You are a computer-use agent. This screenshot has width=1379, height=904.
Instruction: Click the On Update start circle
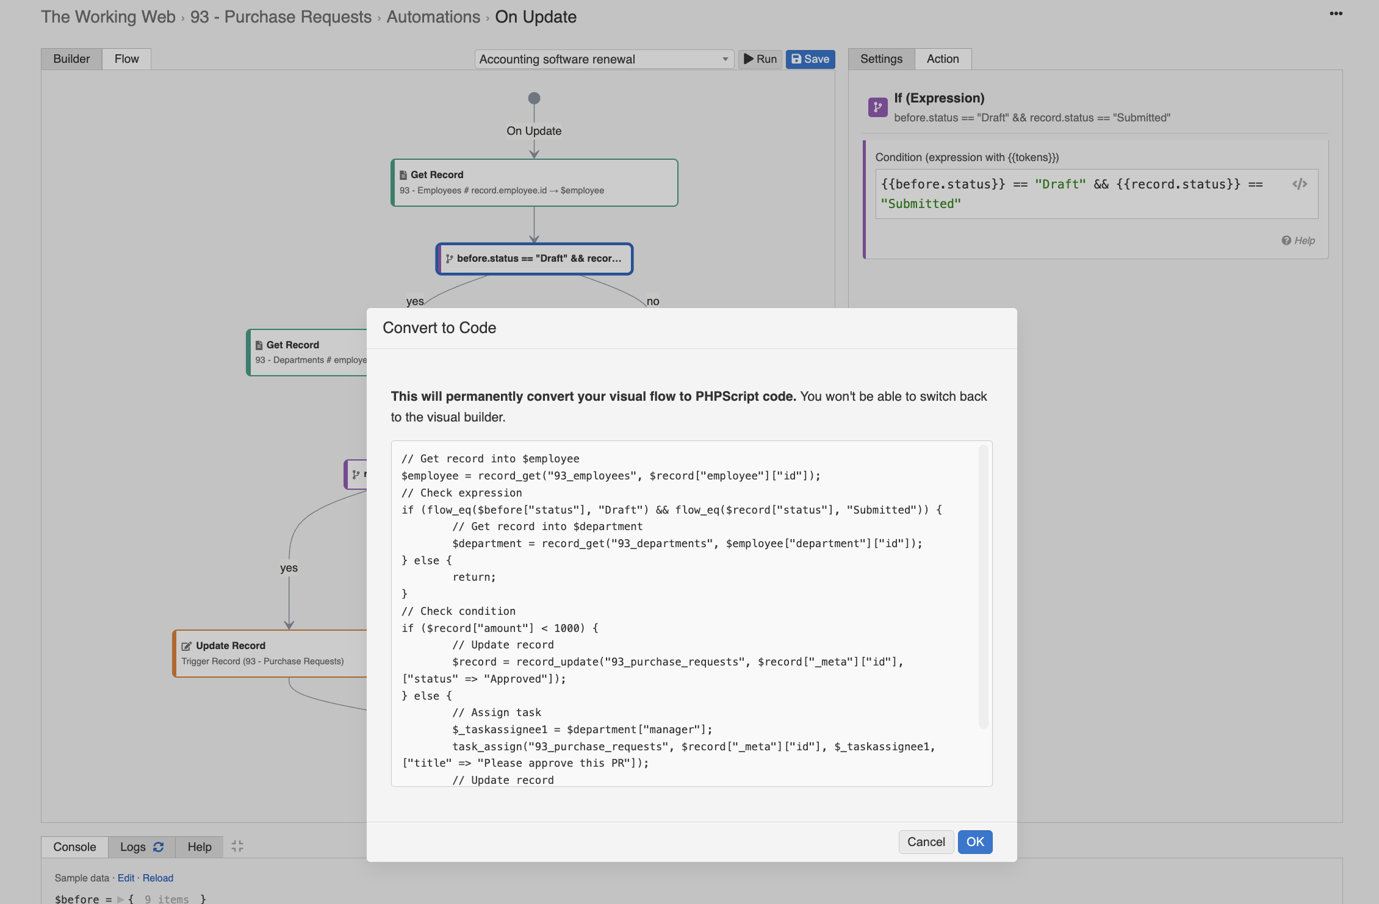click(534, 98)
